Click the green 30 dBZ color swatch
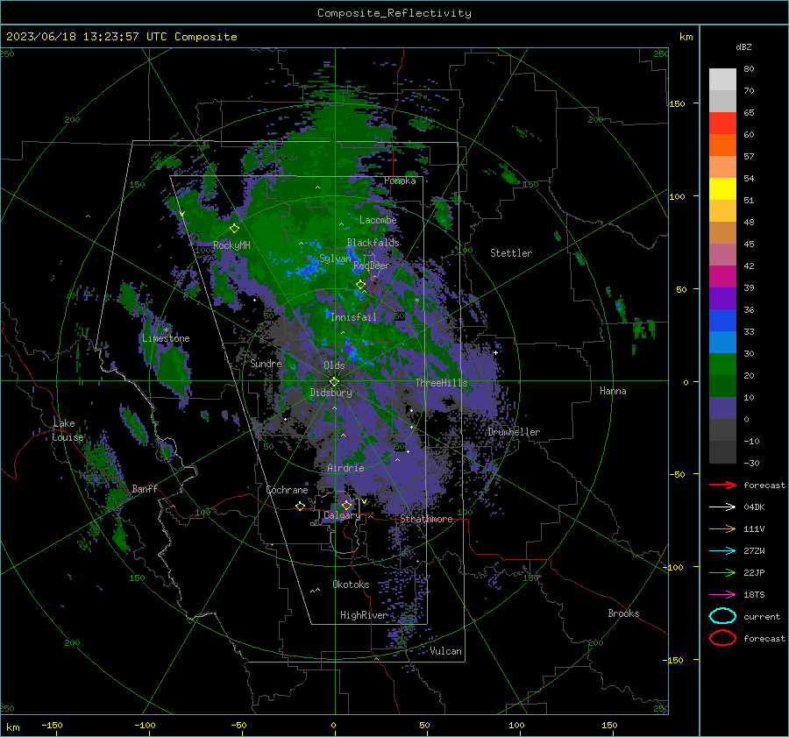The image size is (789, 737). click(x=722, y=365)
